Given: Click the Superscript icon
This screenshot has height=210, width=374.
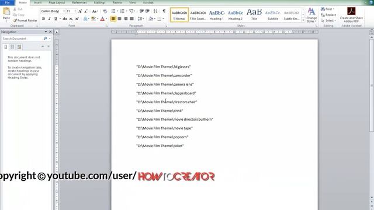Looking at the screenshot, I should (x=77, y=19).
